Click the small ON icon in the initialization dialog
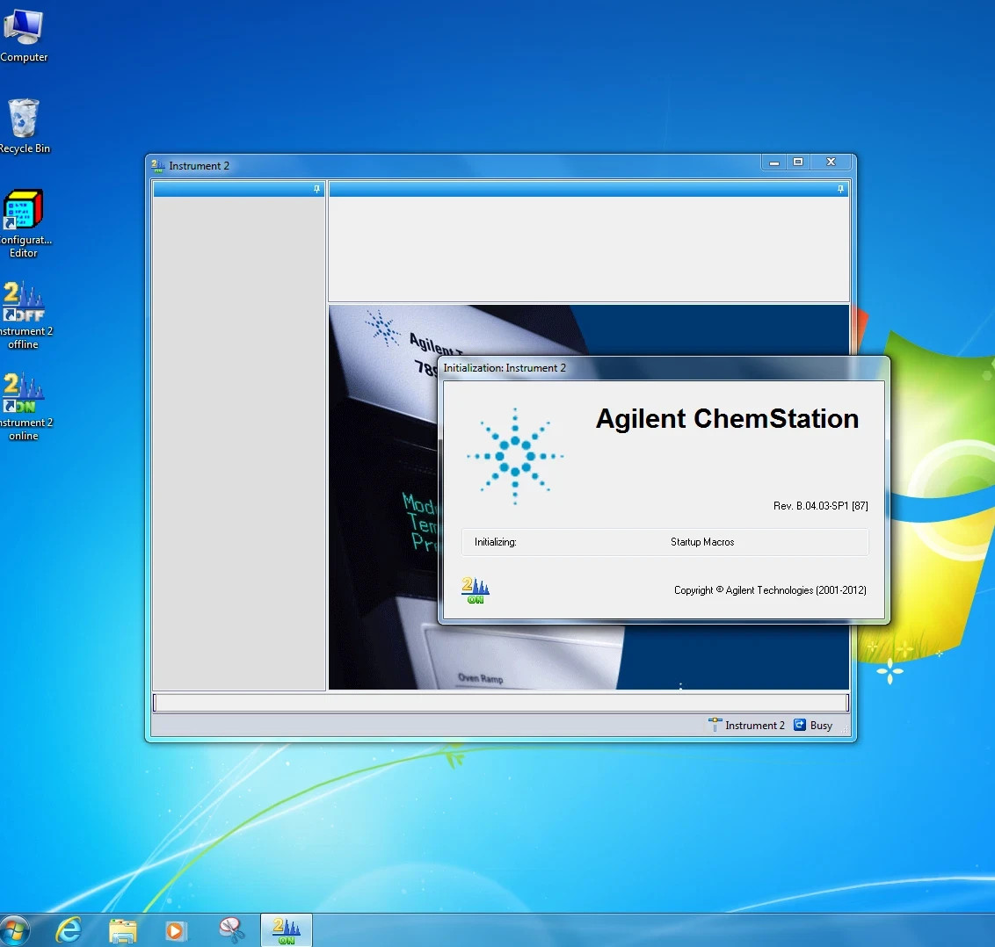Viewport: 995px width, 947px height. point(476,590)
